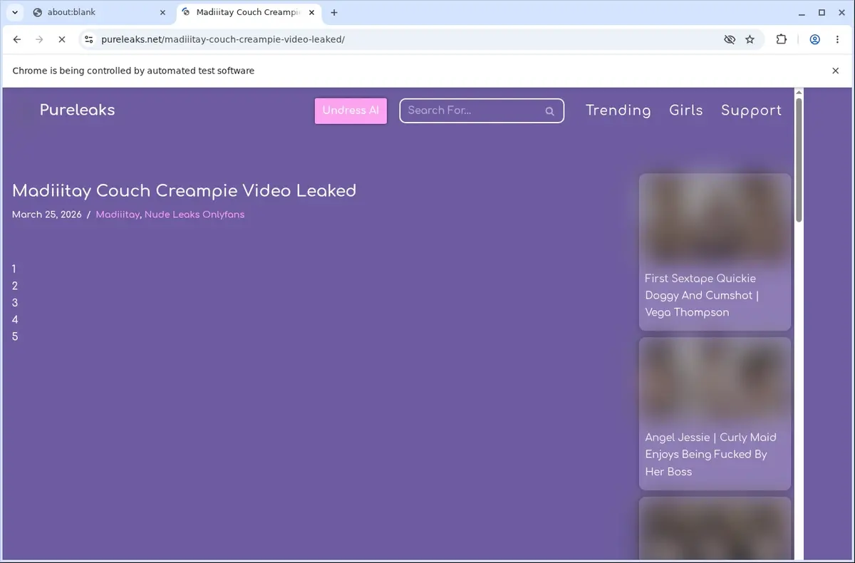Open the Extensions puzzle icon

782,40
